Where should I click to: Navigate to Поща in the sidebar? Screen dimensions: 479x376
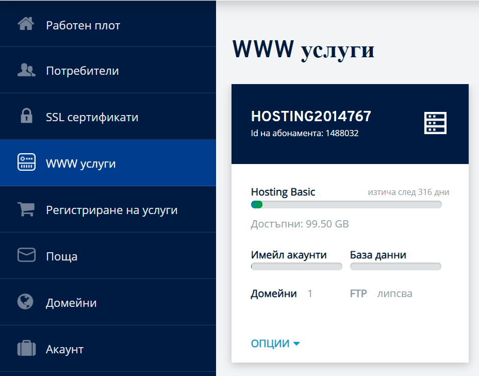(108, 256)
